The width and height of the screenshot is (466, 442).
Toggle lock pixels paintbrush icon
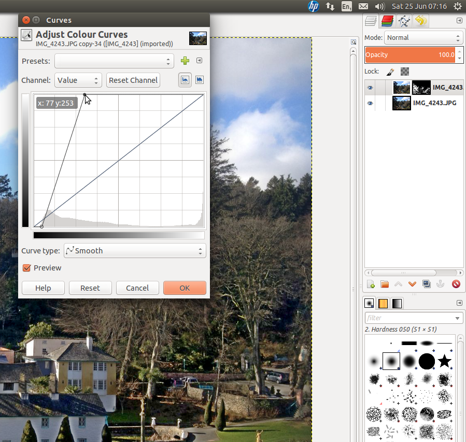[390, 72]
